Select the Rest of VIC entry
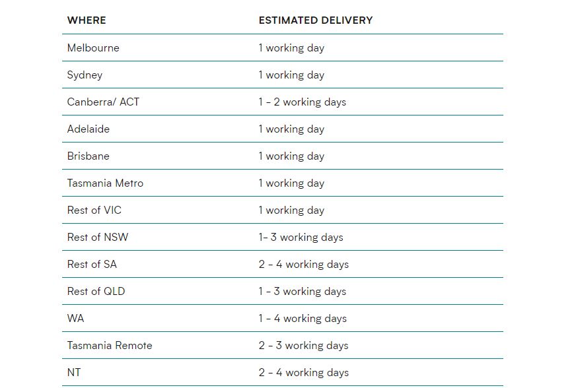Image resolution: width=576 pixels, height=388 pixels. pos(94,210)
